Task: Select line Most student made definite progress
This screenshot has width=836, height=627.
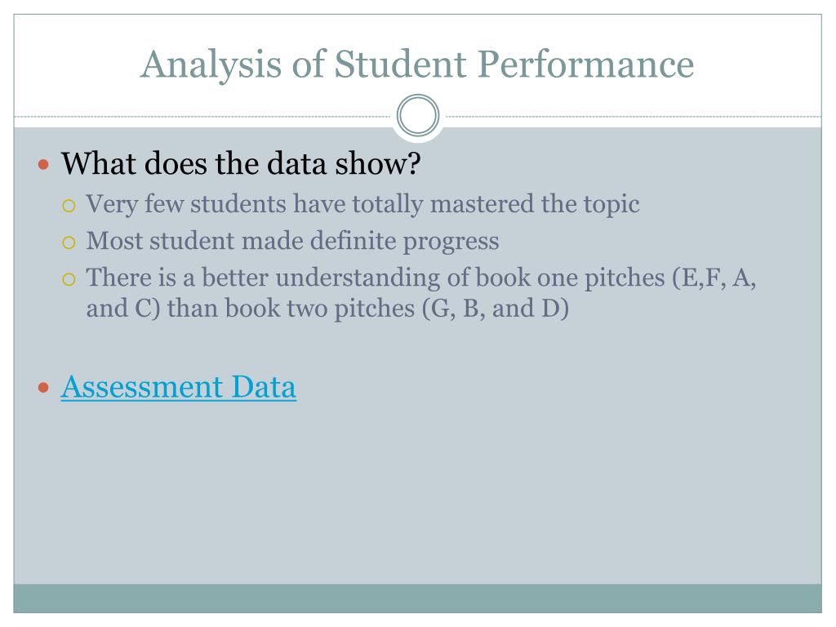Action: 293,241
